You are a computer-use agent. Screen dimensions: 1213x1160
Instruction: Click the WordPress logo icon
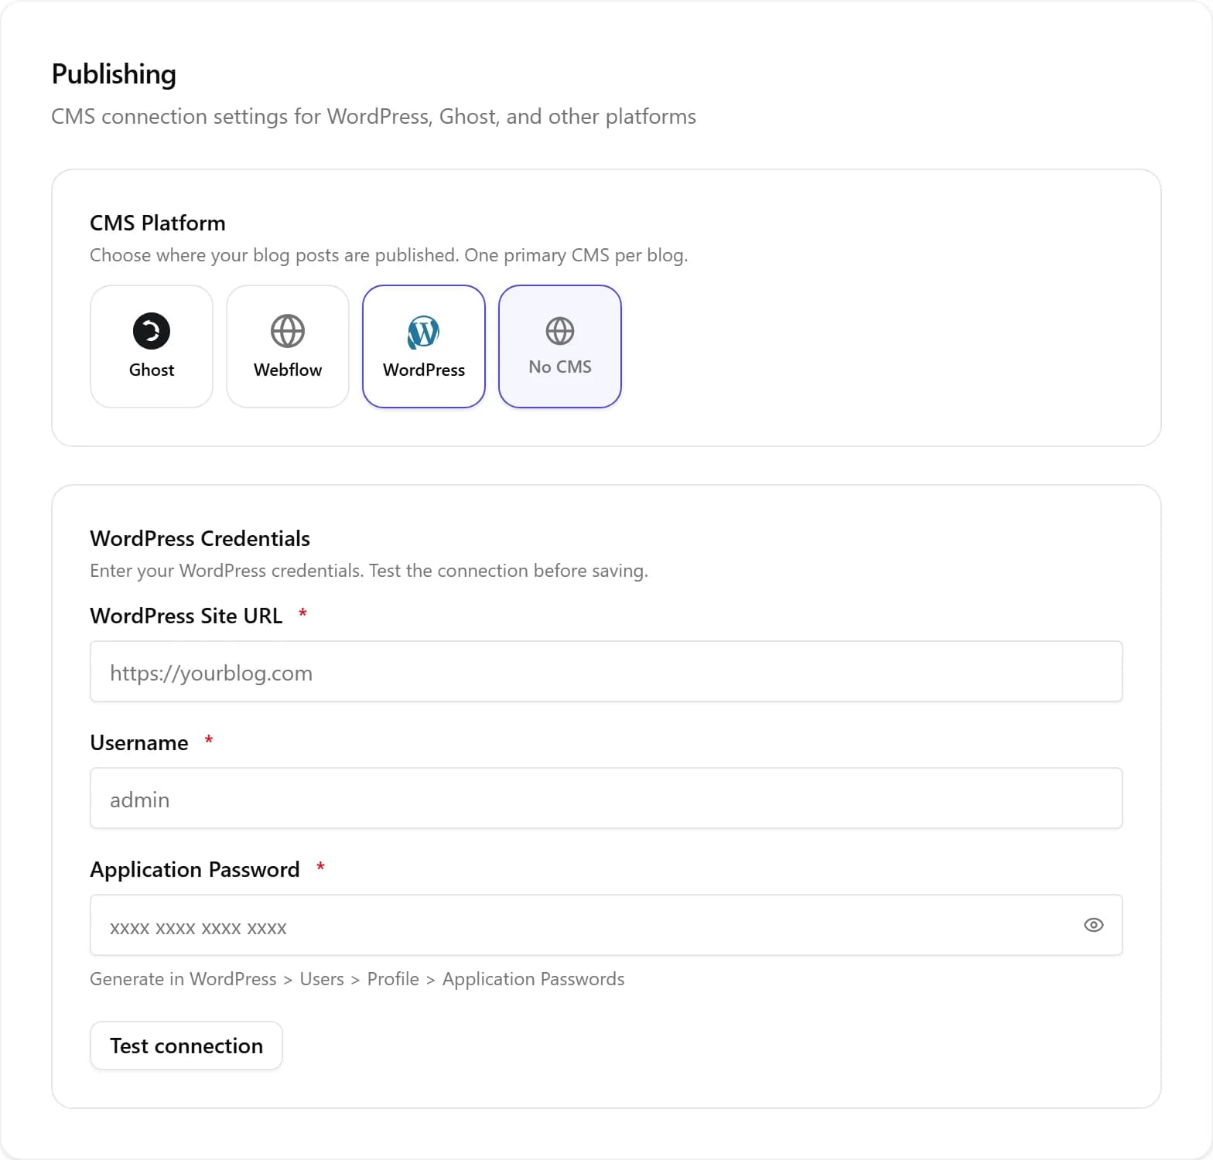424,332
